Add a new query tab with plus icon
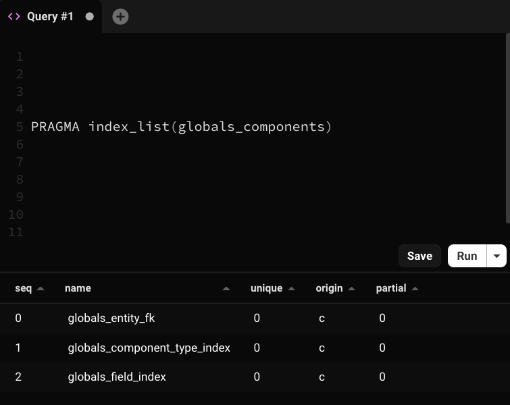 pyautogui.click(x=120, y=17)
